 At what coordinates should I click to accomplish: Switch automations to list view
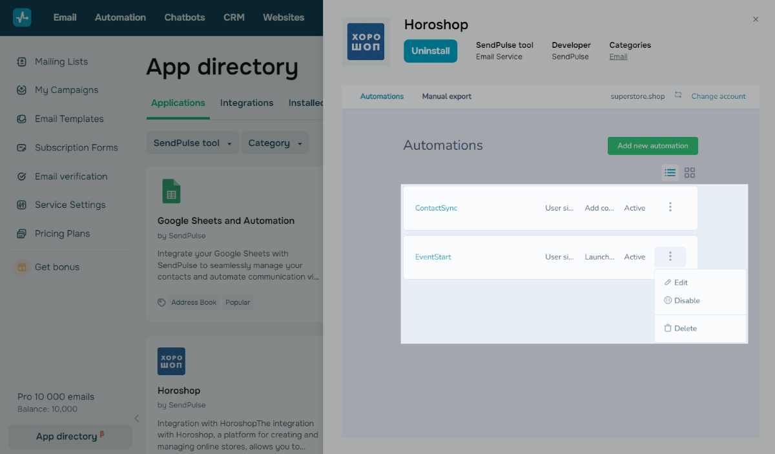(670, 172)
